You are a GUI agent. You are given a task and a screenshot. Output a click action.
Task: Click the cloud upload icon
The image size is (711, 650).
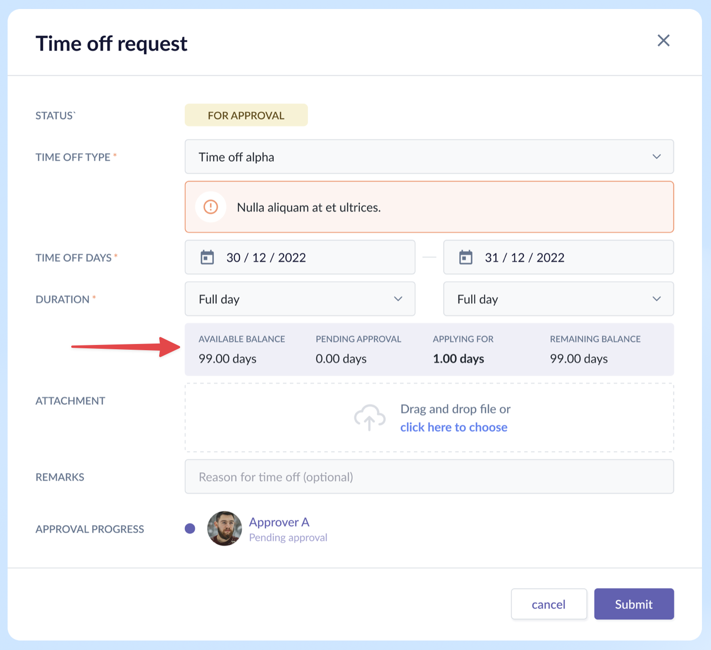point(369,418)
